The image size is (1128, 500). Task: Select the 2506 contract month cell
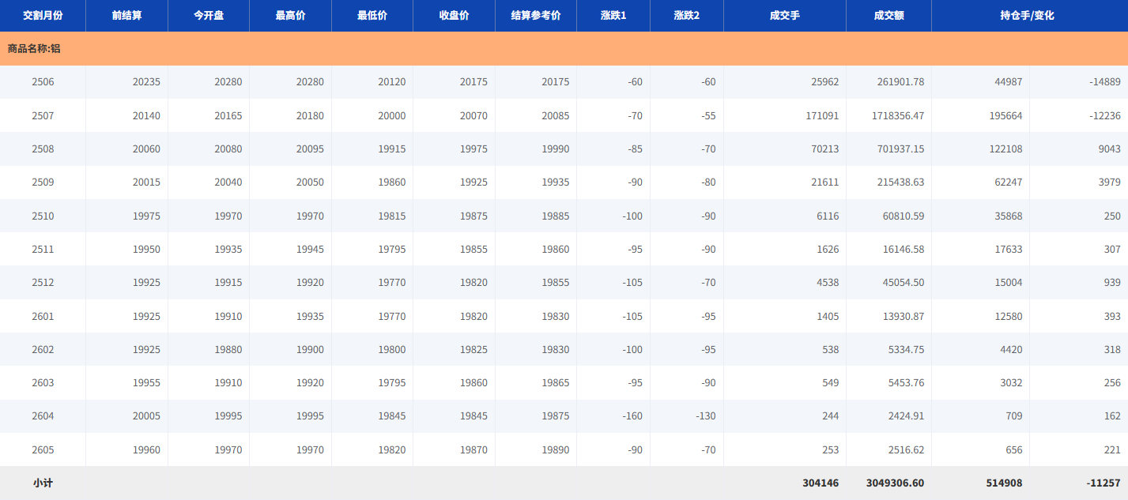pos(43,82)
